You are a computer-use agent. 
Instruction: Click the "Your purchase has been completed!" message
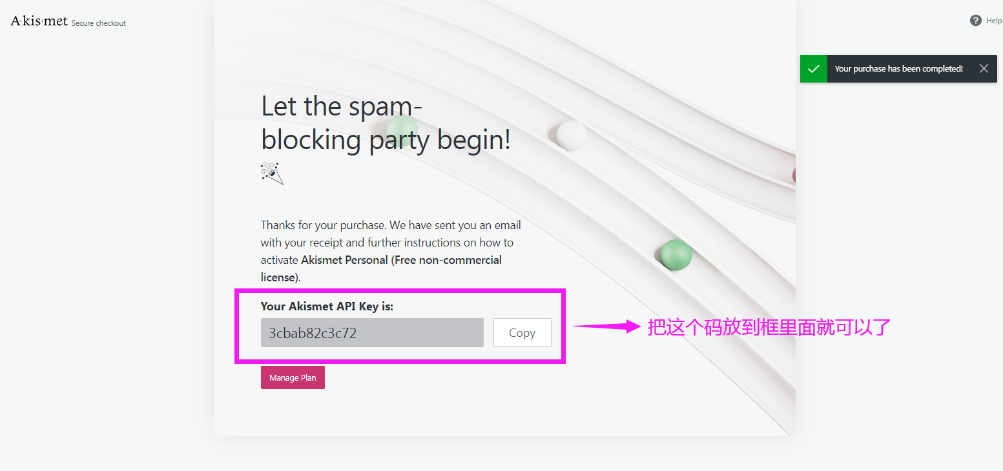pos(898,68)
